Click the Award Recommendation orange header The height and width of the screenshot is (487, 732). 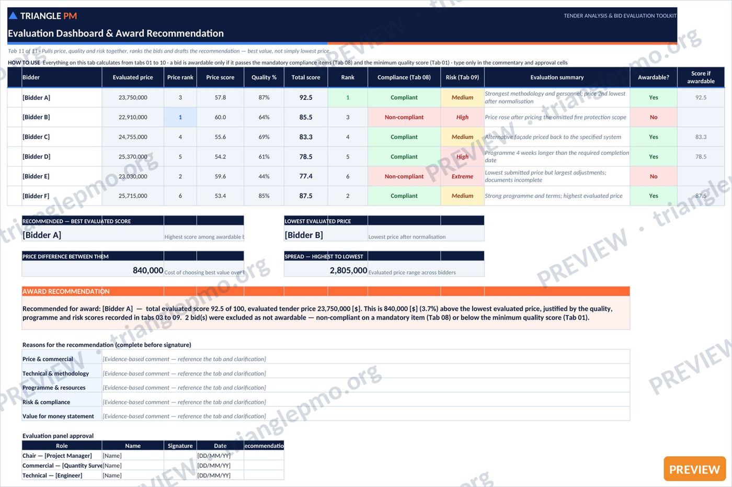(x=326, y=291)
